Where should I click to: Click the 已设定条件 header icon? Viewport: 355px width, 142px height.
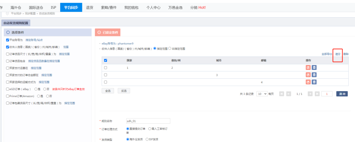pyautogui.click(x=99, y=32)
